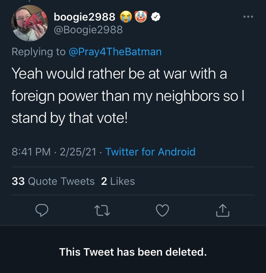Open boogie2988's profile picture
This screenshot has width=266, height=273.
pyautogui.click(x=29, y=23)
